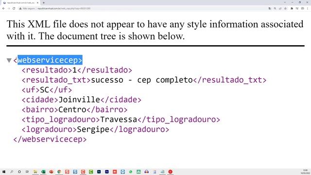Open the 'Não seguro' site info warning
This screenshot has width=311, height=175.
point(27,9)
